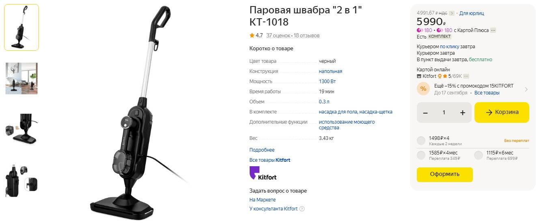This screenshot has width=539, height=223.
Task: Decrease quantity with the minus button
Action: coord(425,113)
